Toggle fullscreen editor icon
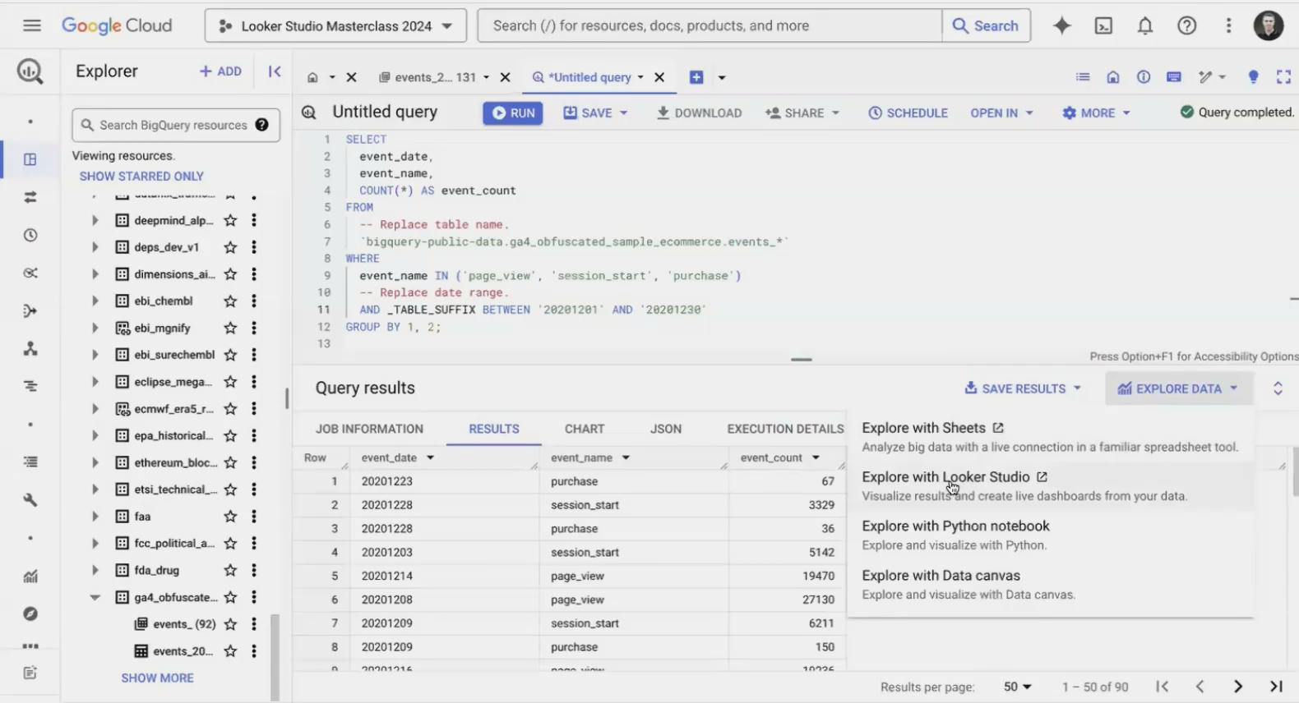The width and height of the screenshot is (1299, 703). (1283, 77)
